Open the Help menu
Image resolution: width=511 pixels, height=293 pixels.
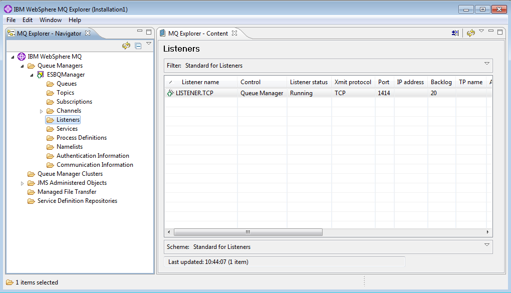coord(75,20)
